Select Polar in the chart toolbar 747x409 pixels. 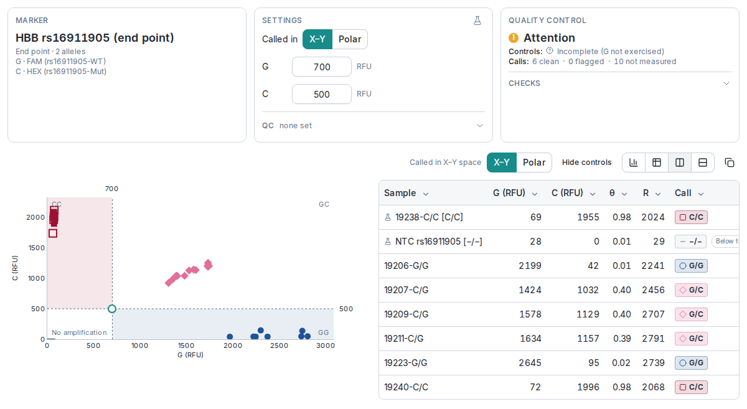click(534, 162)
